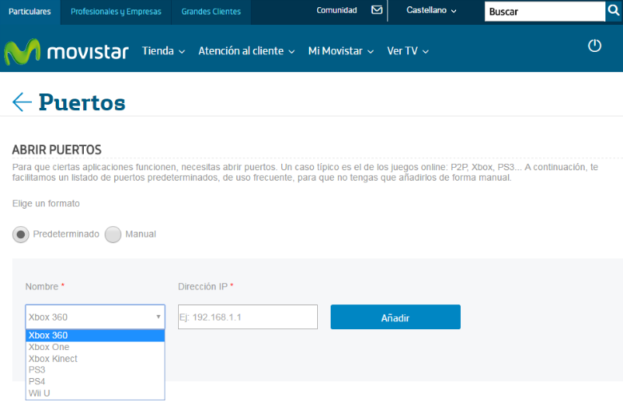
Task: Expand the Castellano language dropdown
Action: 431,11
